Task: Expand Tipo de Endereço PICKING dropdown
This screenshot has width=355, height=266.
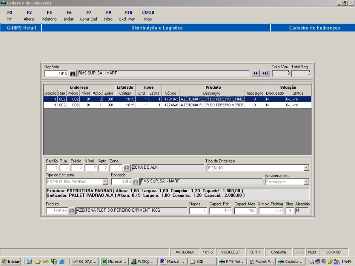Action: point(306,168)
